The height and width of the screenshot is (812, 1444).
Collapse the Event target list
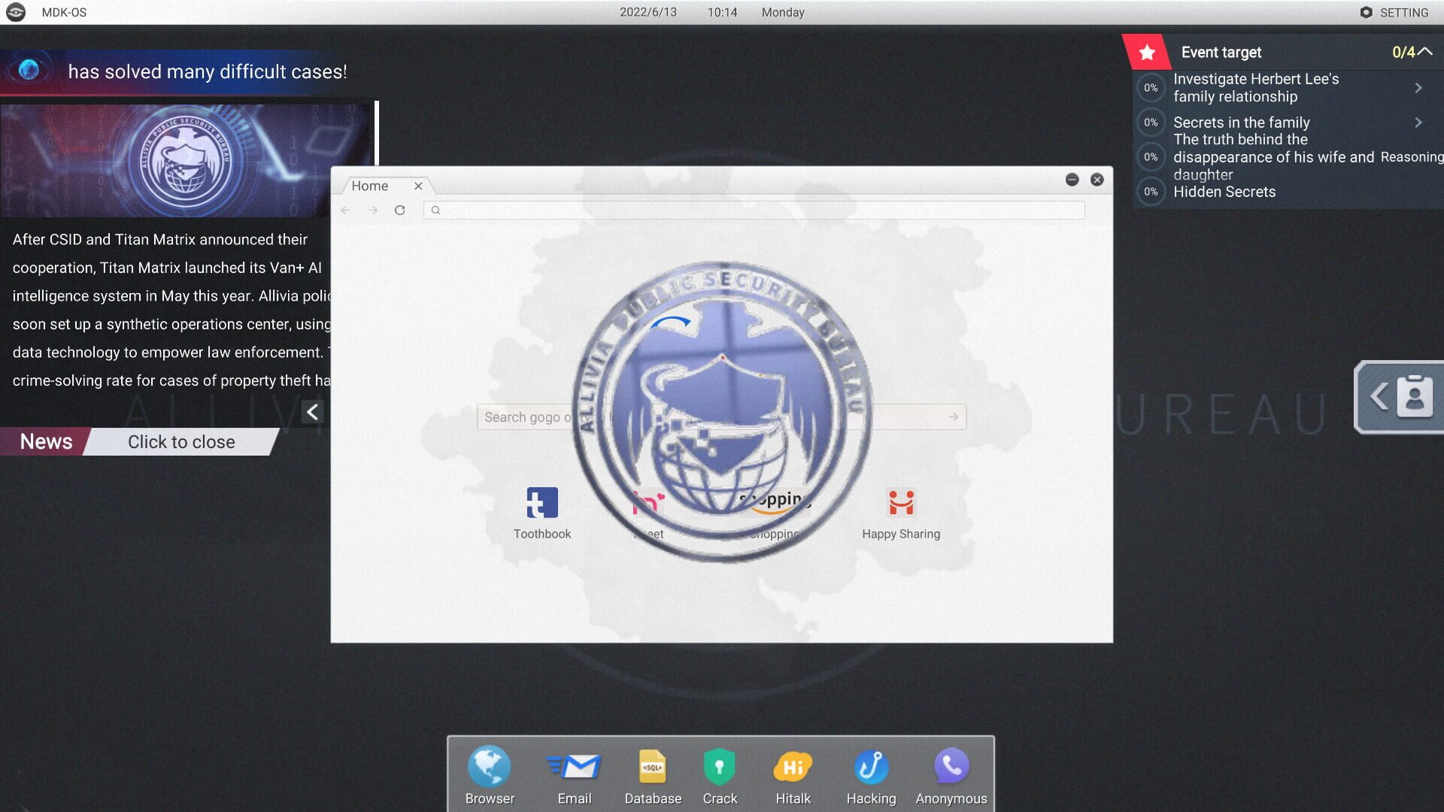[x=1424, y=51]
